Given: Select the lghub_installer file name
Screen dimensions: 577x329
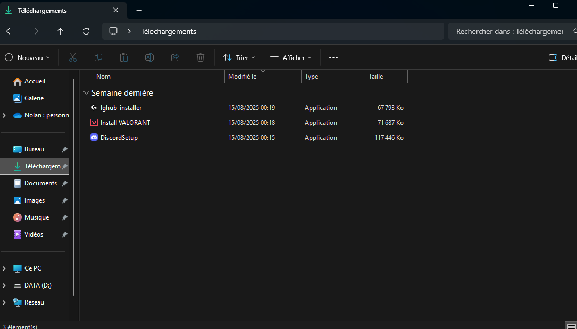Looking at the screenshot, I should click(121, 108).
